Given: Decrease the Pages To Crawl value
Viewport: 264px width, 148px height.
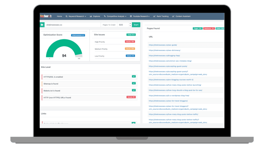Looking at the screenshot, I should pos(130,26).
